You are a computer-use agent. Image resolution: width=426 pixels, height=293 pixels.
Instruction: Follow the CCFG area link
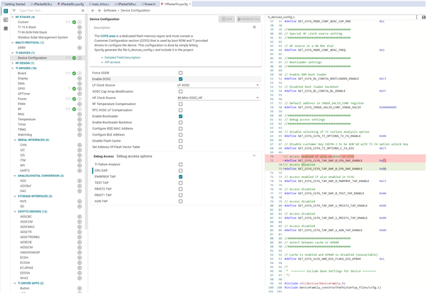108,36
